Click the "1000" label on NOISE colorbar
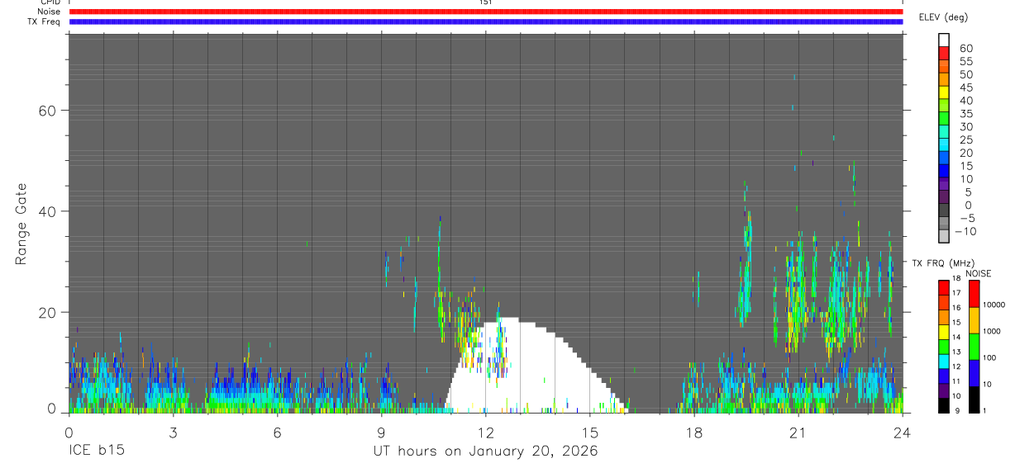The image size is (1015, 468). point(990,331)
